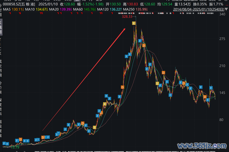Click the stock code 000858.SZ[五粮液]
The height and width of the screenshot is (152, 229).
[x=19, y=4]
